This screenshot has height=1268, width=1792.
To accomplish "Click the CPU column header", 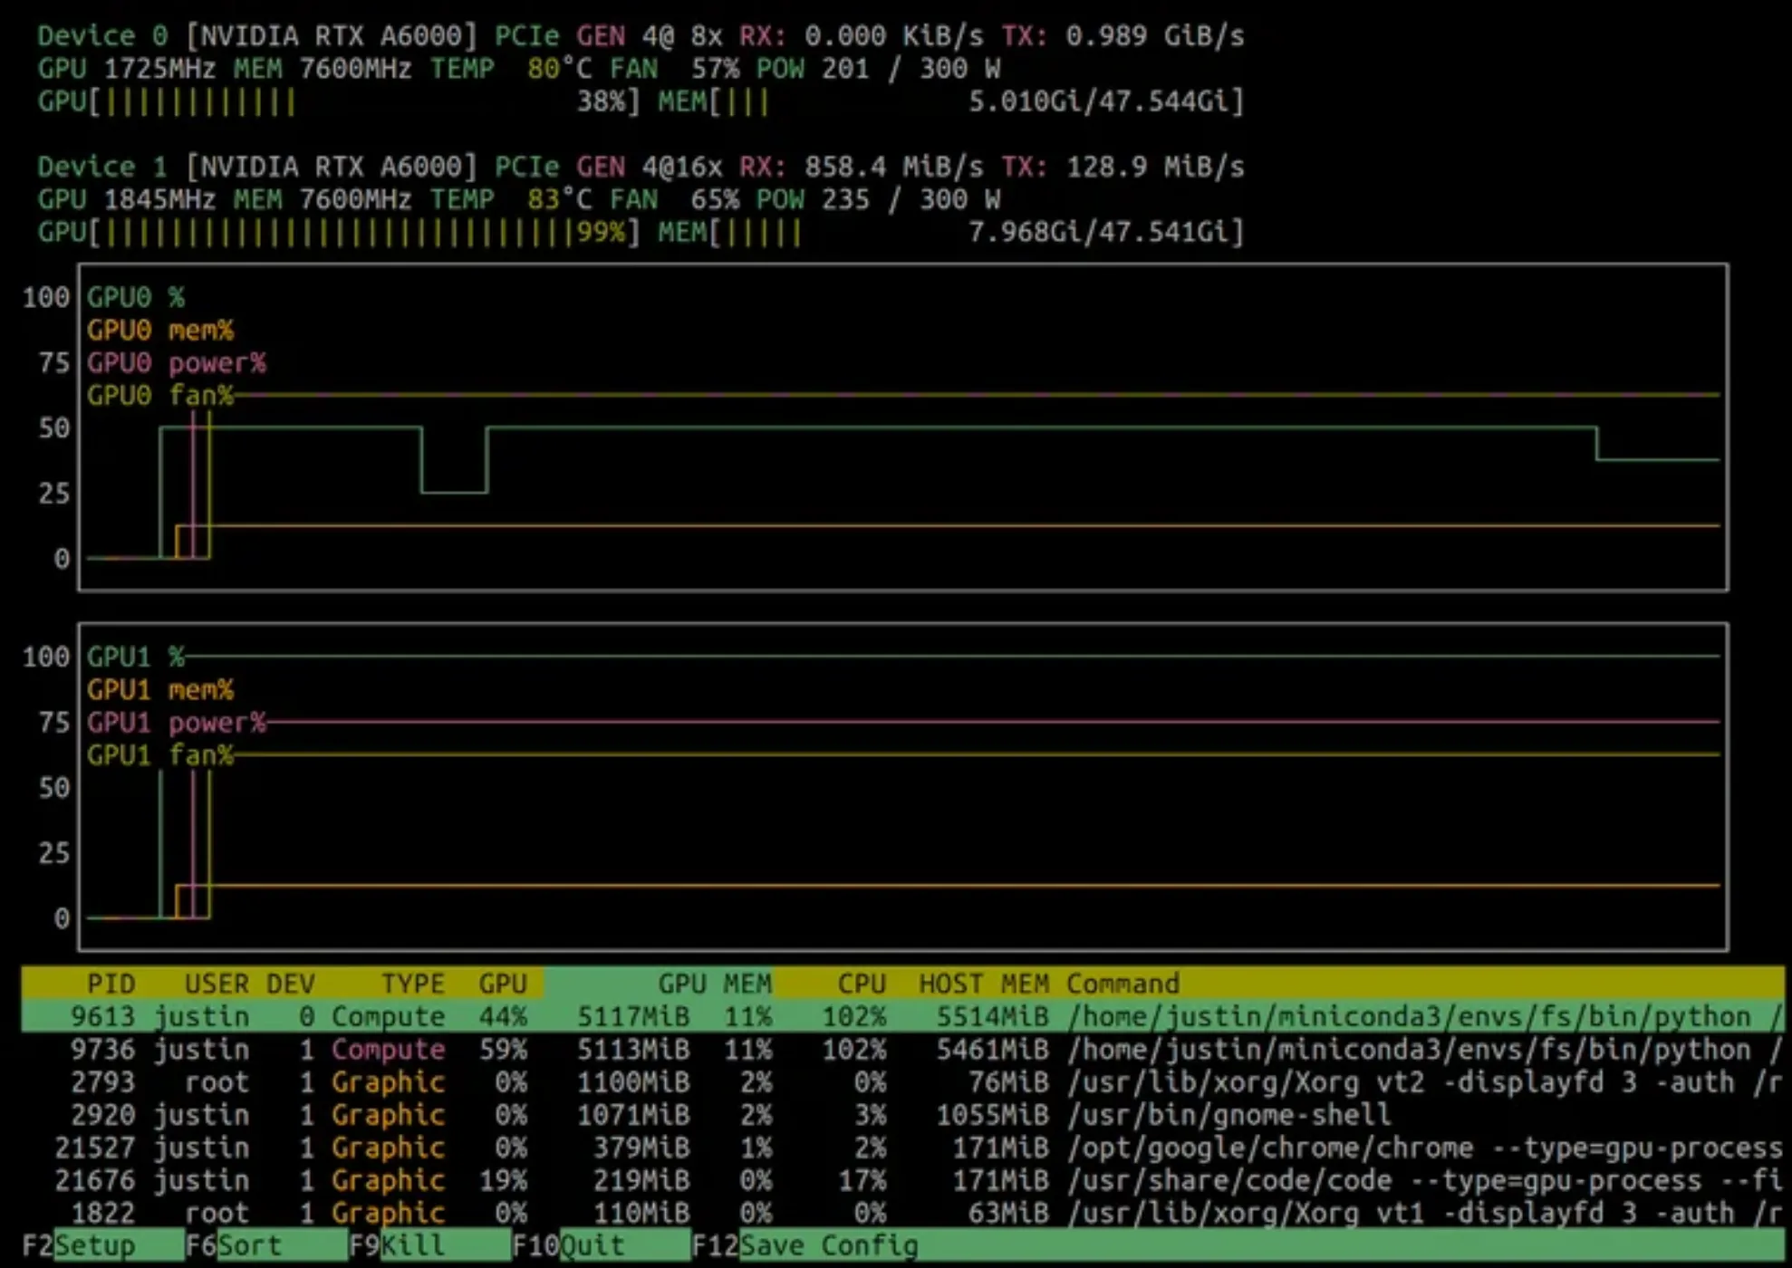I will (861, 984).
